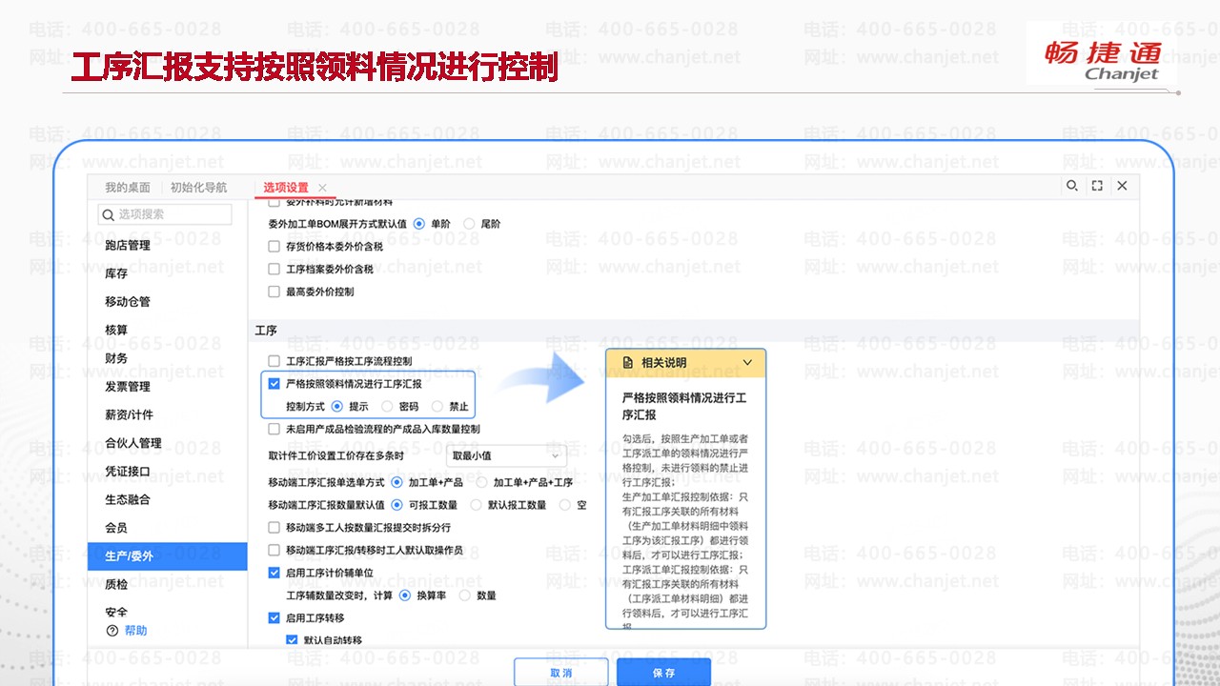Select the 安全 sidebar category
The width and height of the screenshot is (1220, 686).
pyautogui.click(x=116, y=612)
